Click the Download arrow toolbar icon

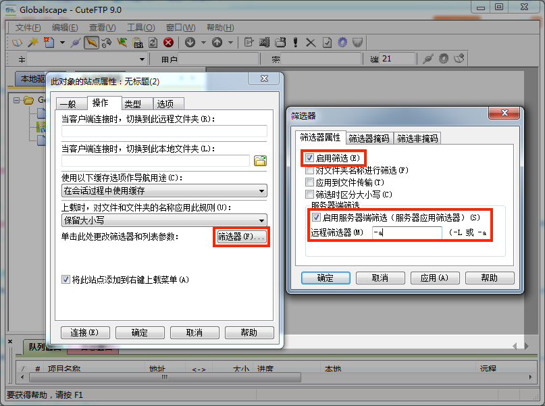190,43
